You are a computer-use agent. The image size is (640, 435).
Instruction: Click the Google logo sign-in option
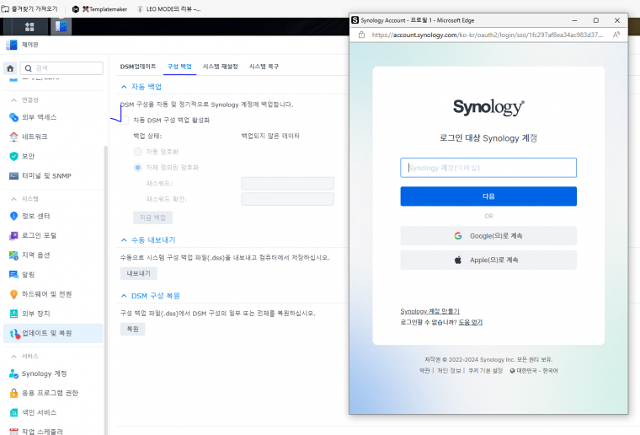coord(458,236)
